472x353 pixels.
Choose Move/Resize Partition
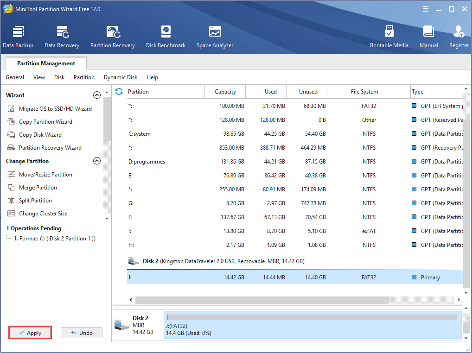(x=45, y=175)
